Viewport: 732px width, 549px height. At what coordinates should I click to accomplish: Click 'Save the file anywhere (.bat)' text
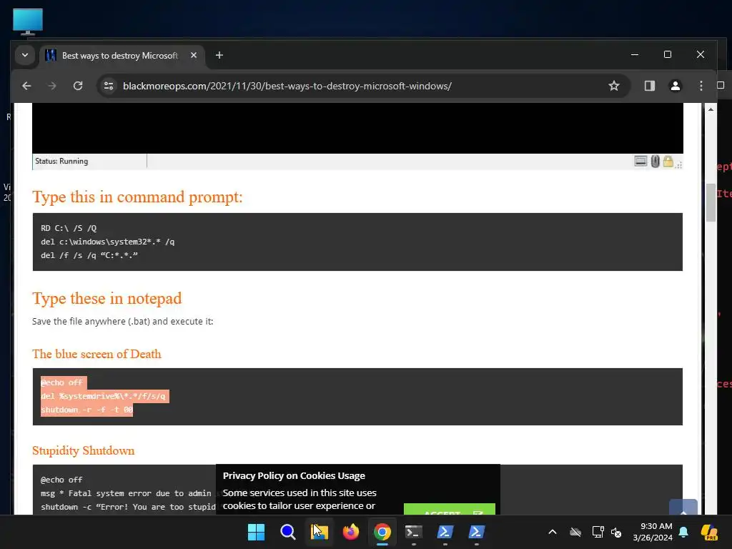(x=122, y=321)
